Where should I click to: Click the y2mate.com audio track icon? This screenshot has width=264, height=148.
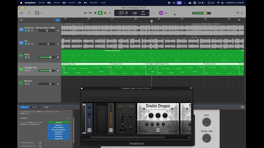21,29
